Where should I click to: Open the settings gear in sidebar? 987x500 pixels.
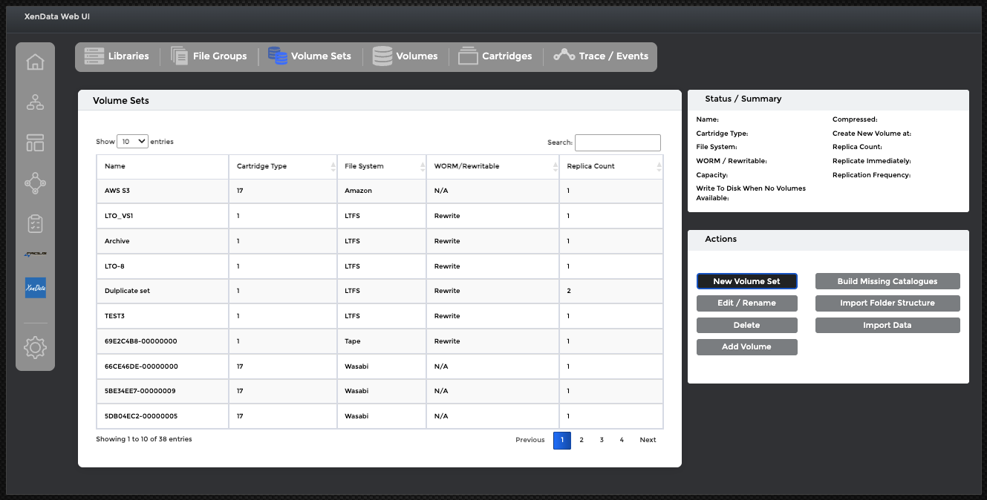point(35,346)
